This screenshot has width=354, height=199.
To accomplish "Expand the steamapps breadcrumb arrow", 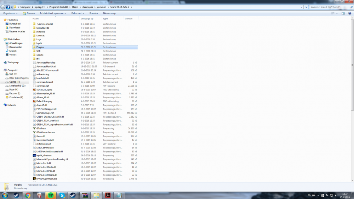I will pos(95,7).
